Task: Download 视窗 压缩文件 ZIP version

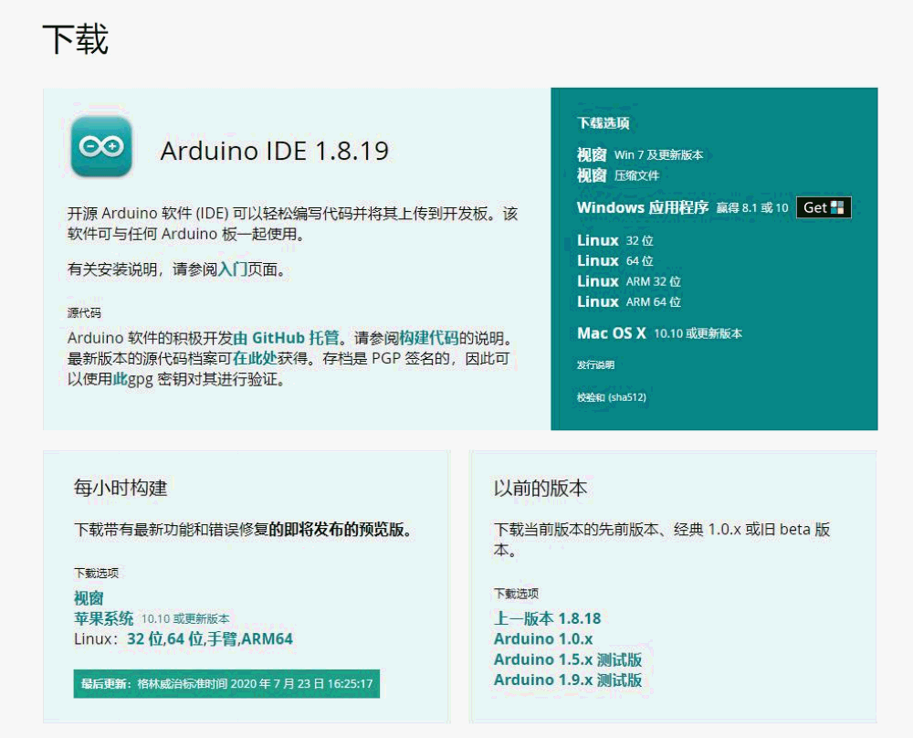Action: click(x=618, y=175)
